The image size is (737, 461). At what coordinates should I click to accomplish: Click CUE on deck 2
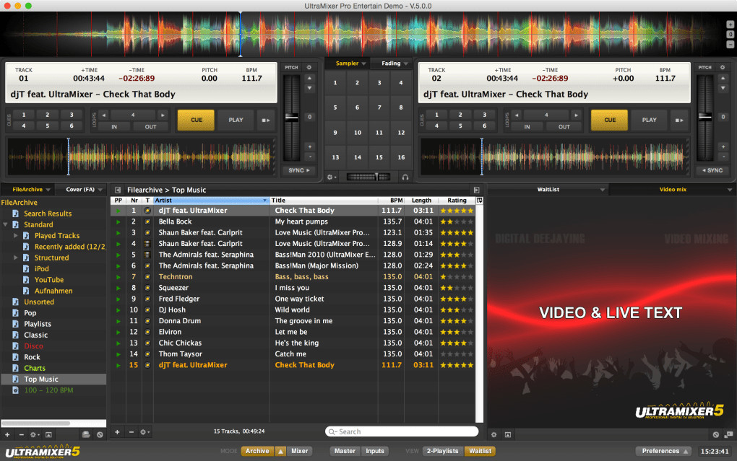610,120
